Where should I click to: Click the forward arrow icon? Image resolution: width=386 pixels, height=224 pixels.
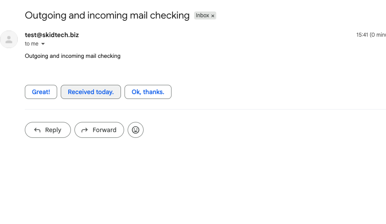tap(85, 130)
